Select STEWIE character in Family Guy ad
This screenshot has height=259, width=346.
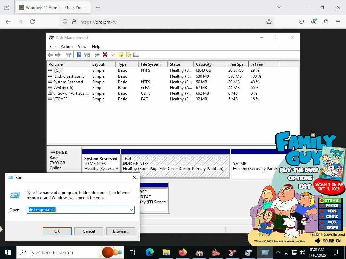tap(330, 201)
